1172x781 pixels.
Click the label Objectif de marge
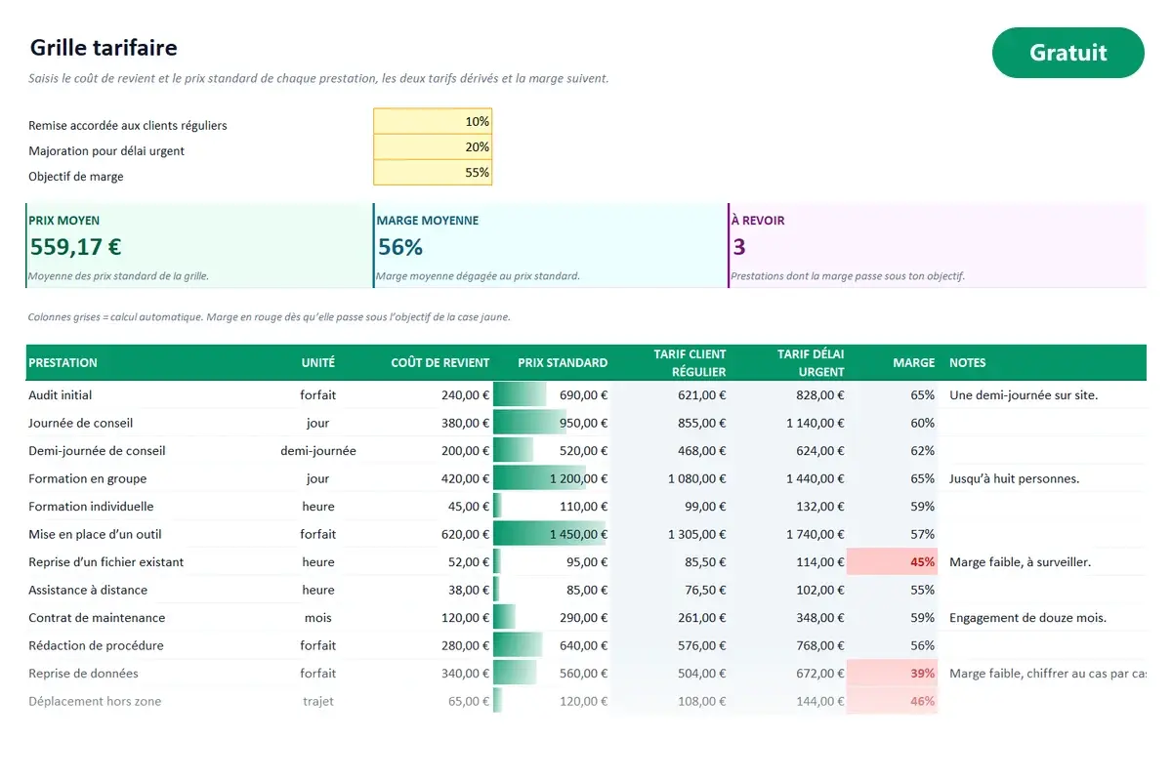76,177
